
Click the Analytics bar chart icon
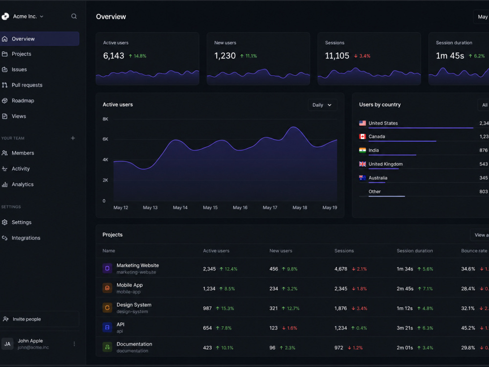click(5, 184)
